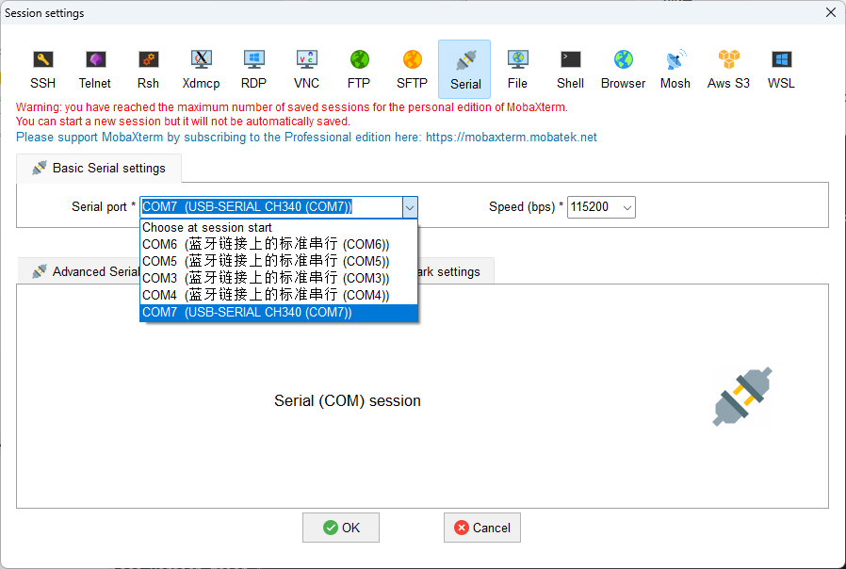Screen dimensions: 846x569
Task: Switch to Advanced Serial settings tab
Action: click(x=79, y=271)
